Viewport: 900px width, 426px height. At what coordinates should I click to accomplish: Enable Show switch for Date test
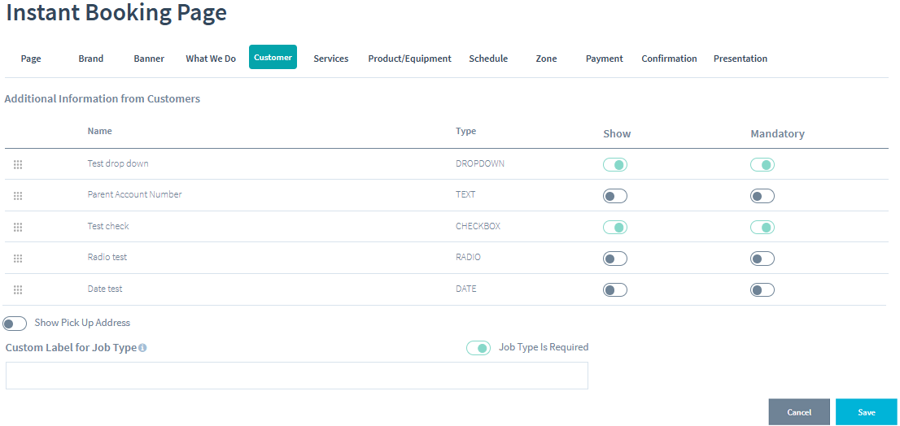pos(614,290)
